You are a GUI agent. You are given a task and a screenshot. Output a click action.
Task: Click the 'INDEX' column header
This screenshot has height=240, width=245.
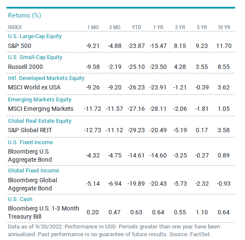(x=15, y=27)
